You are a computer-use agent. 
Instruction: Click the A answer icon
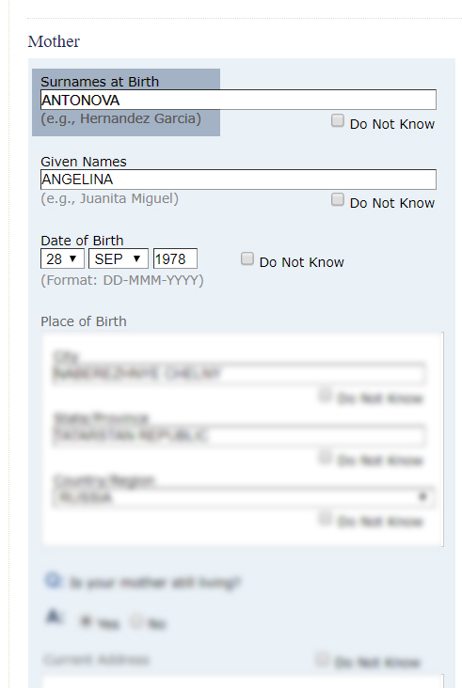53,617
